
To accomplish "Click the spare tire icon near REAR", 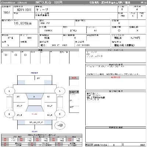I will [x=60, y=125].
